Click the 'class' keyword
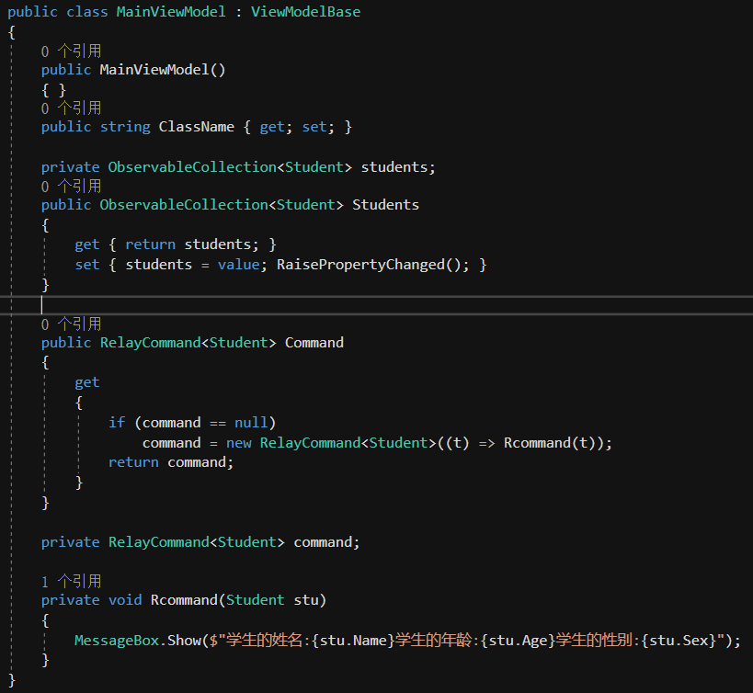This screenshot has width=753, height=693. click(x=87, y=12)
